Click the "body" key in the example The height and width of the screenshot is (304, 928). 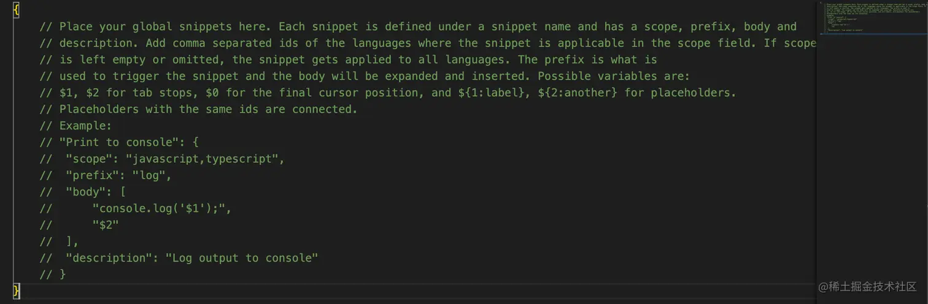[x=85, y=192]
